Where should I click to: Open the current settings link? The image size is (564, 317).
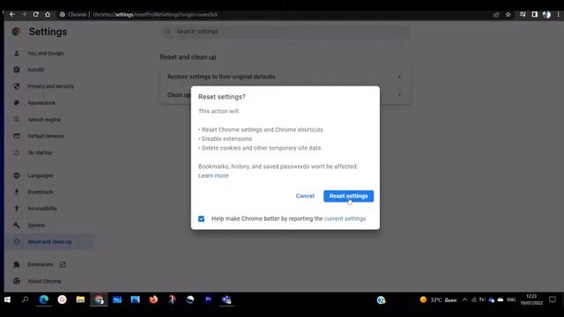coord(345,218)
